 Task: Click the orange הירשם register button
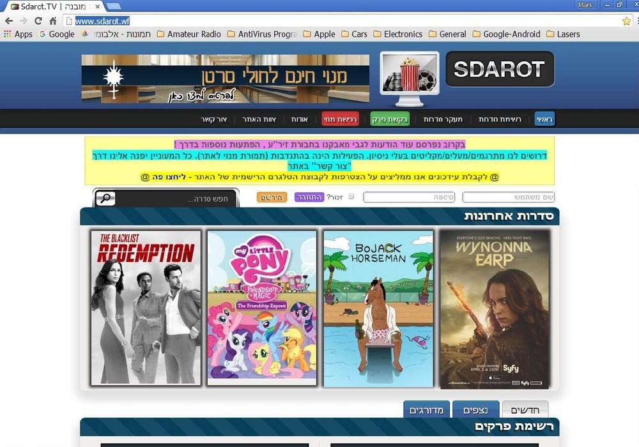tap(272, 197)
